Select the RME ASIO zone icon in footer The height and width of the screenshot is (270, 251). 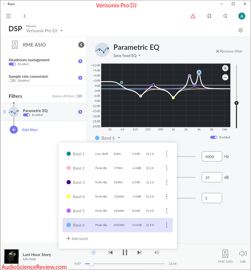click(x=225, y=254)
